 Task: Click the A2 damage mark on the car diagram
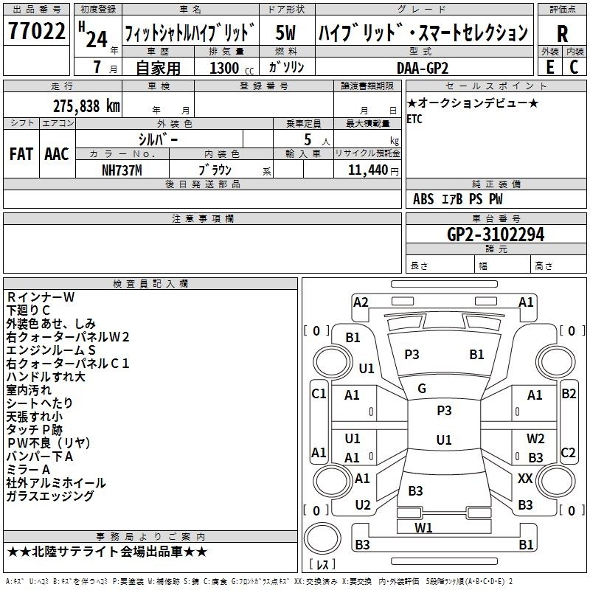pyautogui.click(x=361, y=302)
